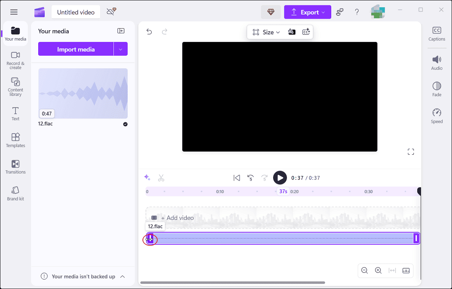Open the premium diamond upgrade button
Image resolution: width=452 pixels, height=289 pixels.
(271, 12)
